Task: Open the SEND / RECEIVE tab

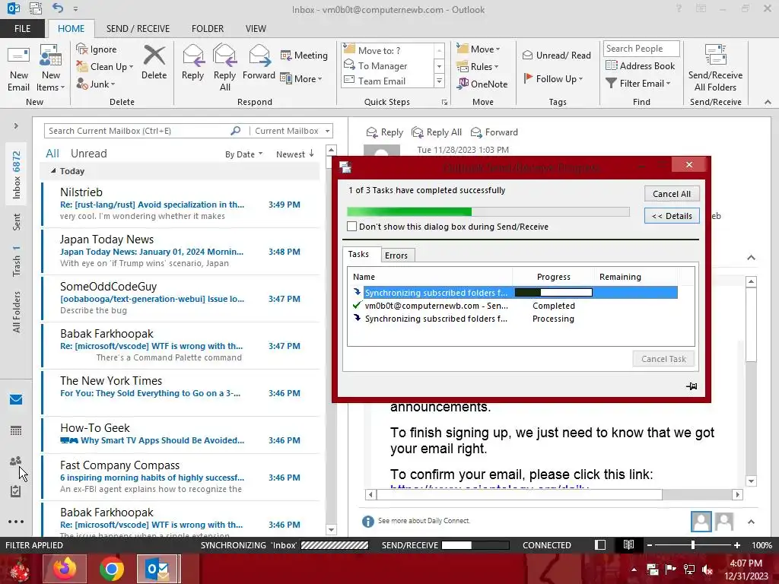Action: [138, 28]
